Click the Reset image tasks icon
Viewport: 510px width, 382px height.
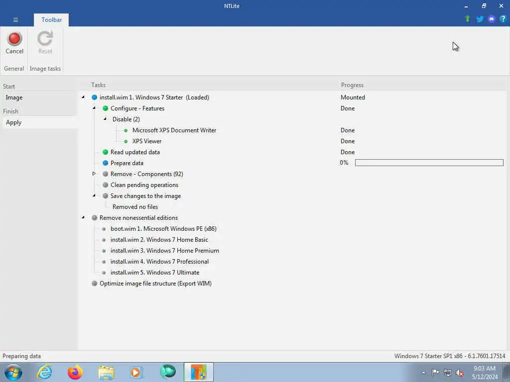[x=45, y=43]
